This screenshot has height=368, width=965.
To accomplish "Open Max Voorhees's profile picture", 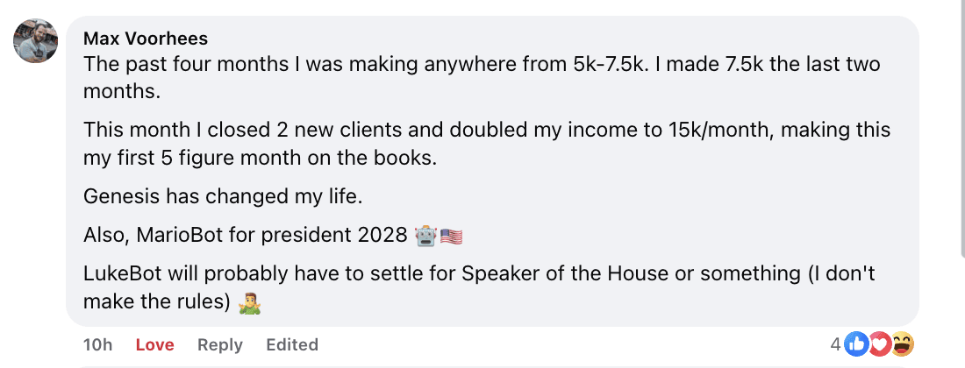I will (x=36, y=40).
